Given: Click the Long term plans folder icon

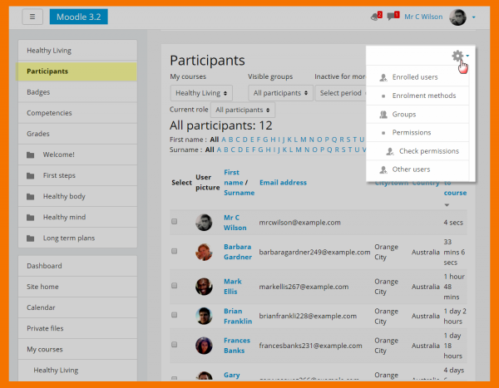Looking at the screenshot, I should click(x=31, y=238).
